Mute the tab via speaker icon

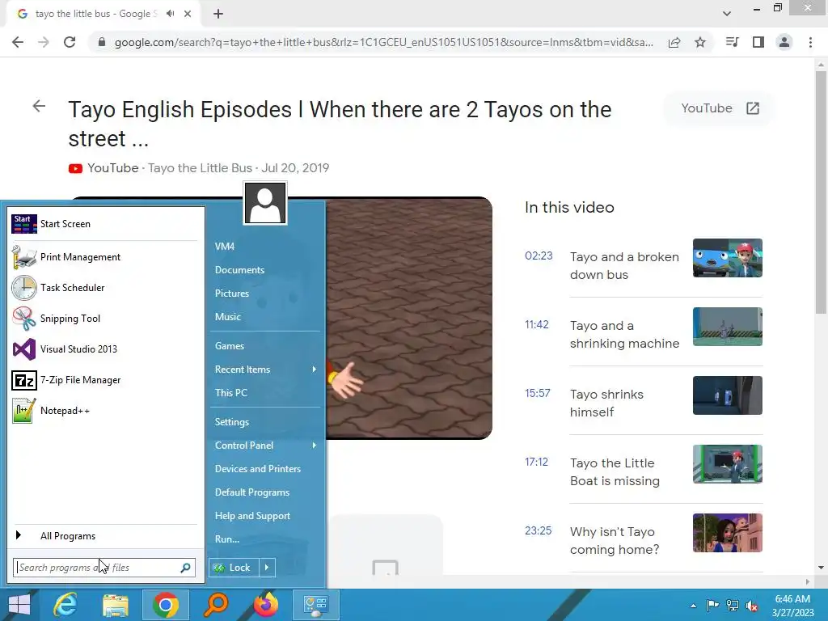click(x=170, y=14)
